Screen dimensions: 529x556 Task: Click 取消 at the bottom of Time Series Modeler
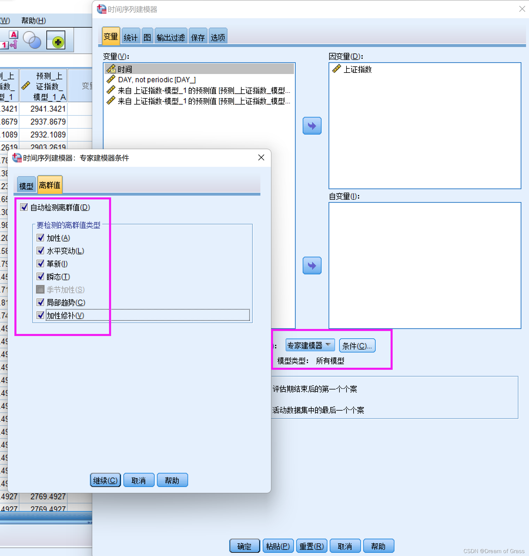click(x=345, y=546)
